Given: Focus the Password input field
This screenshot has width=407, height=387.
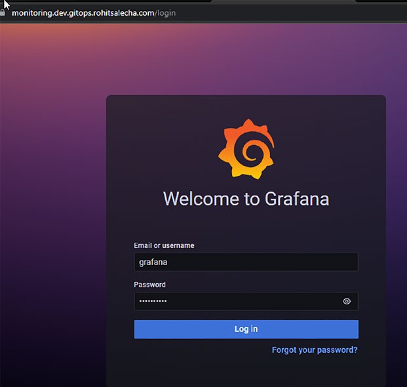Looking at the screenshot, I should (x=246, y=301).
